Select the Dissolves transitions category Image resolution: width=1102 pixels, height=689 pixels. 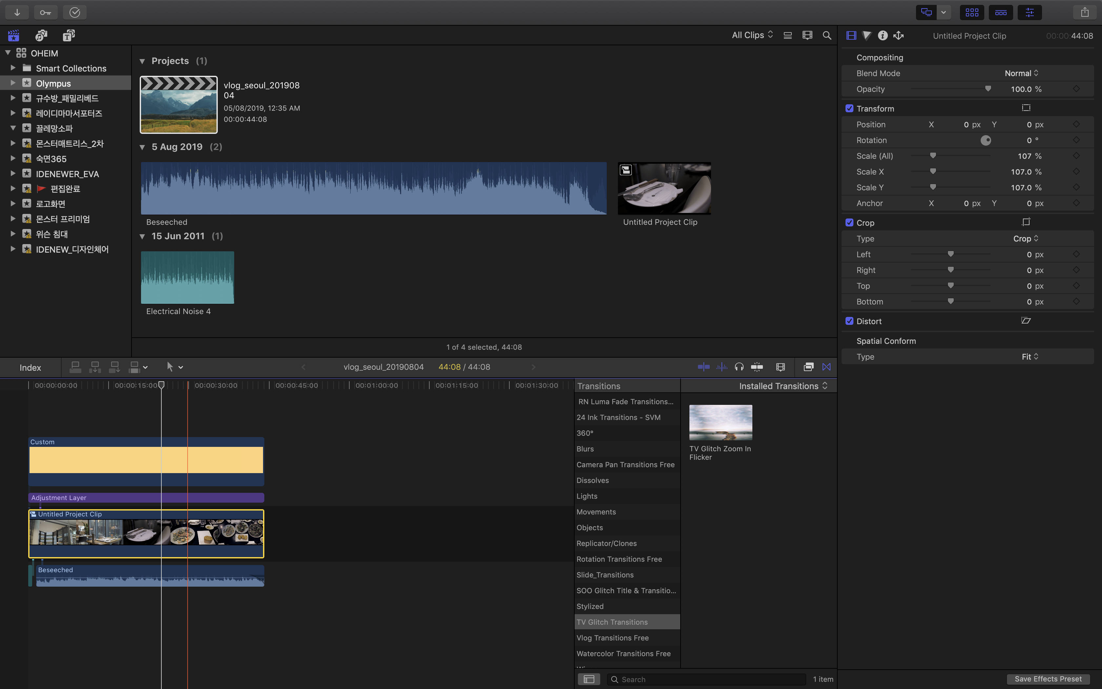592,480
